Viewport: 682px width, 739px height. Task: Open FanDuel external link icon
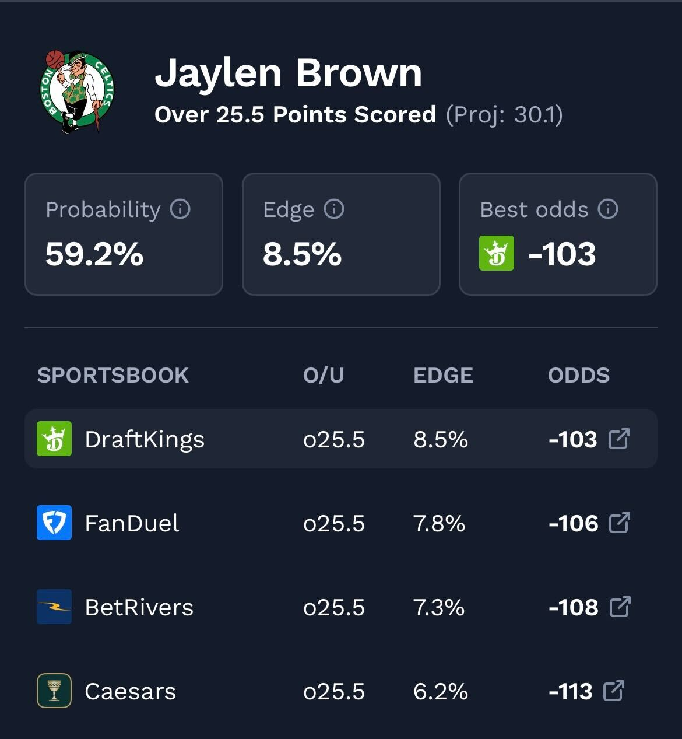tap(619, 523)
